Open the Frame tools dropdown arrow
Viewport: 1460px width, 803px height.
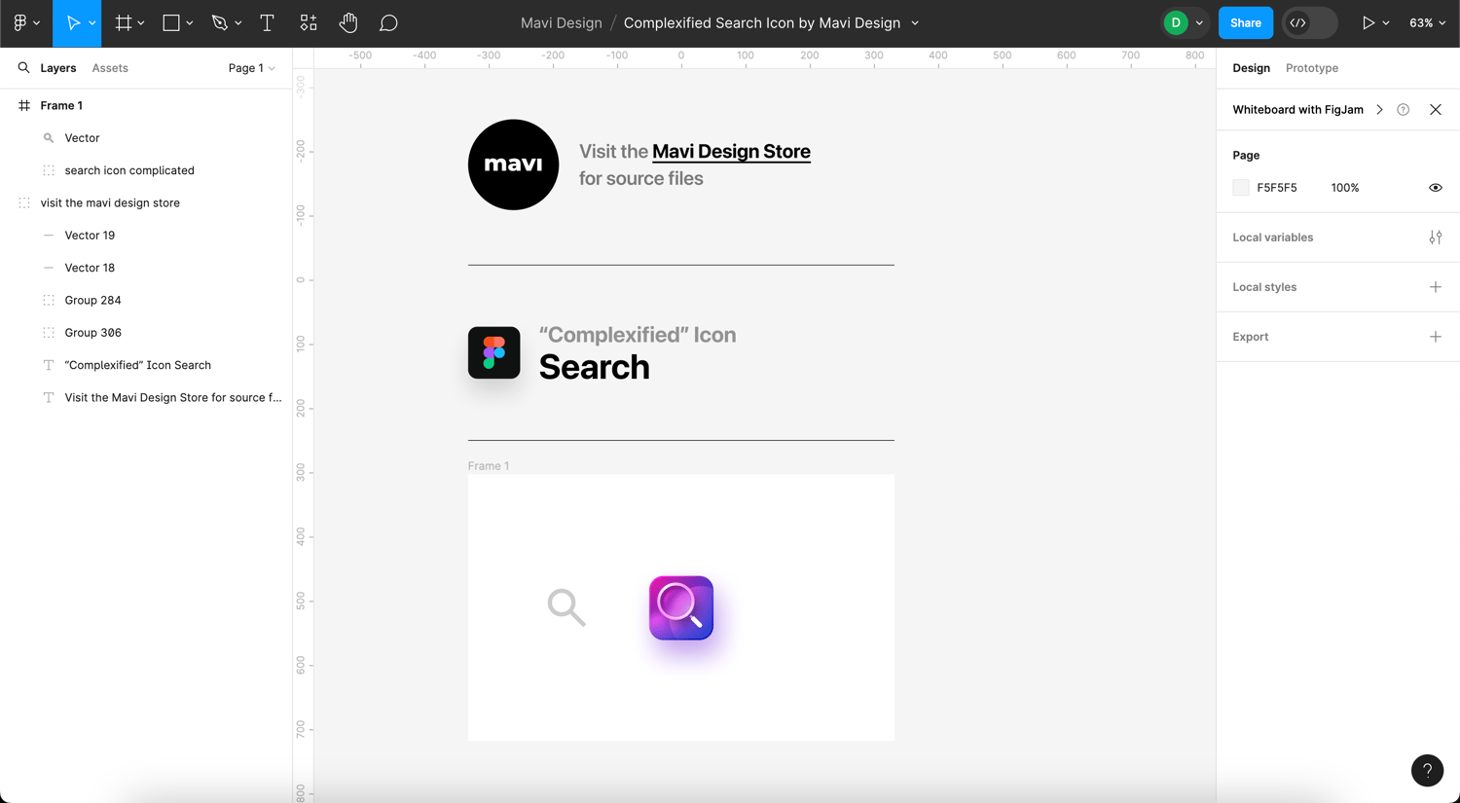(x=141, y=23)
